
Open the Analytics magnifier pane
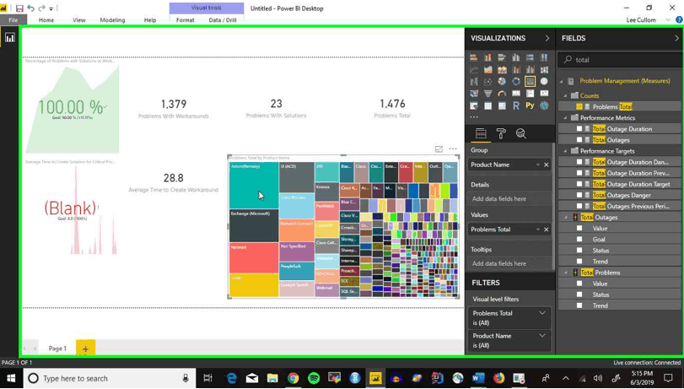521,133
